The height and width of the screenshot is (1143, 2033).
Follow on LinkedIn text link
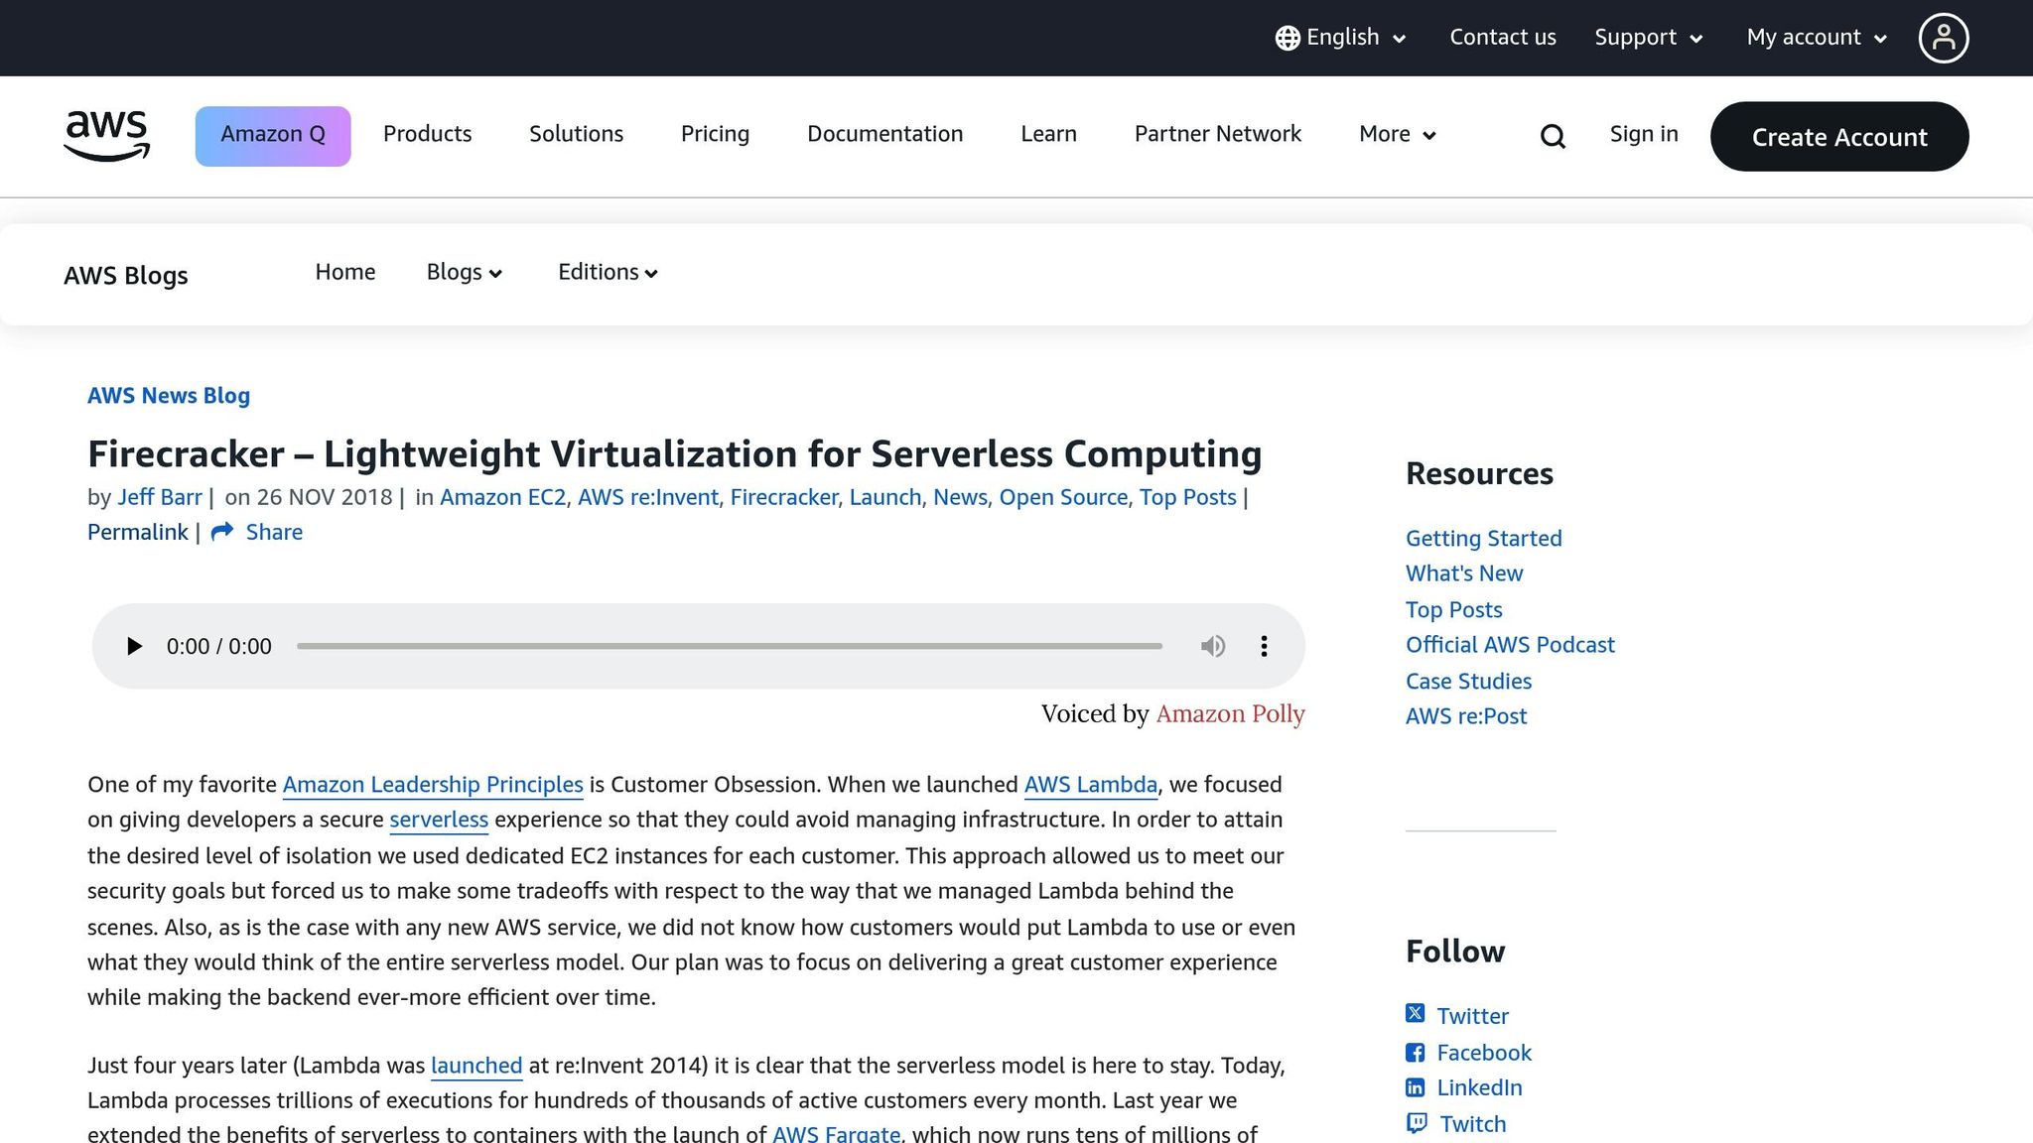click(1479, 1087)
